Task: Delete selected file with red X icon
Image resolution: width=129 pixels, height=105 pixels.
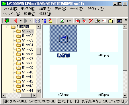Action: tap(91, 21)
